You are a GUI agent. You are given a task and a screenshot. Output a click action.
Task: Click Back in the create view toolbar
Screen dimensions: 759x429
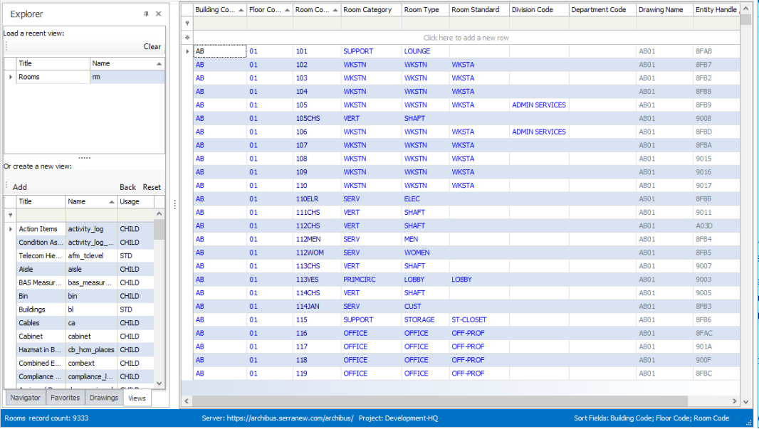tap(127, 187)
